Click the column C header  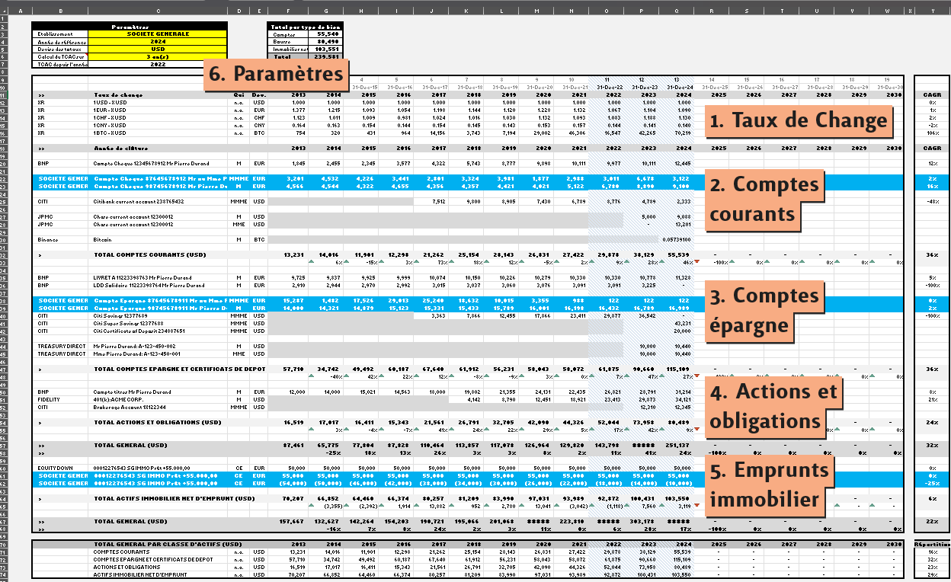(x=158, y=11)
